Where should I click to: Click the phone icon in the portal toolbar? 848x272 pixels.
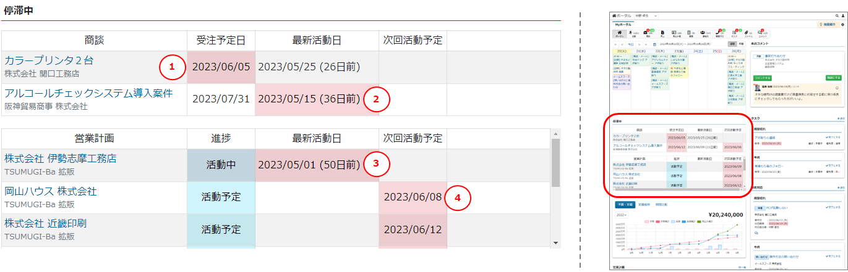tap(719, 33)
